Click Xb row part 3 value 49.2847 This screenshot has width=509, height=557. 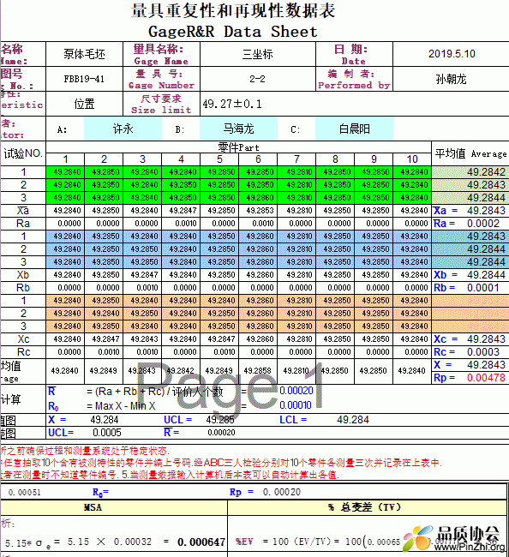(x=144, y=274)
